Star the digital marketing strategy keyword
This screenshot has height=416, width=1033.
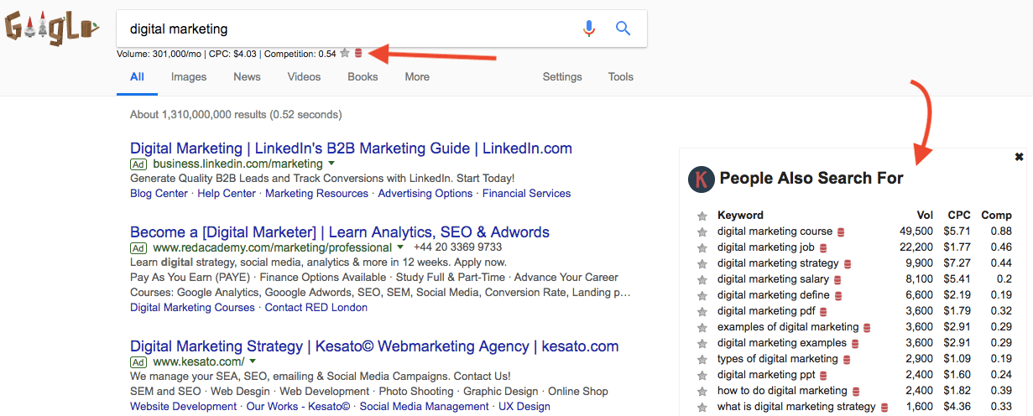tap(702, 263)
